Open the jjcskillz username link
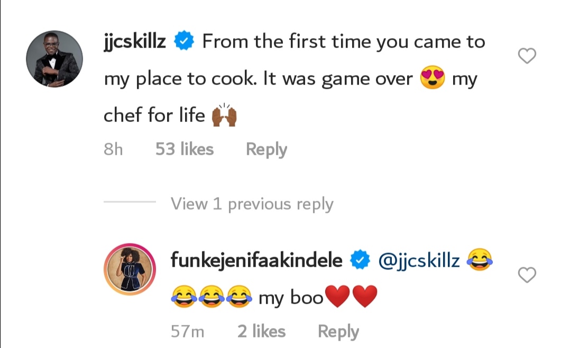Image resolution: width=571 pixels, height=348 pixels. pos(135,42)
